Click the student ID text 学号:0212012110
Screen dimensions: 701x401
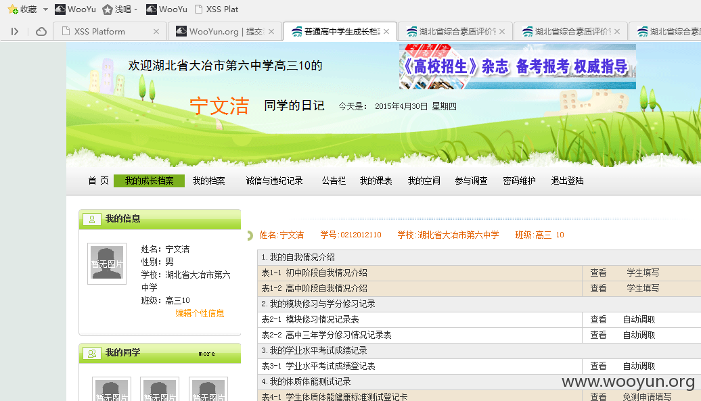351,235
